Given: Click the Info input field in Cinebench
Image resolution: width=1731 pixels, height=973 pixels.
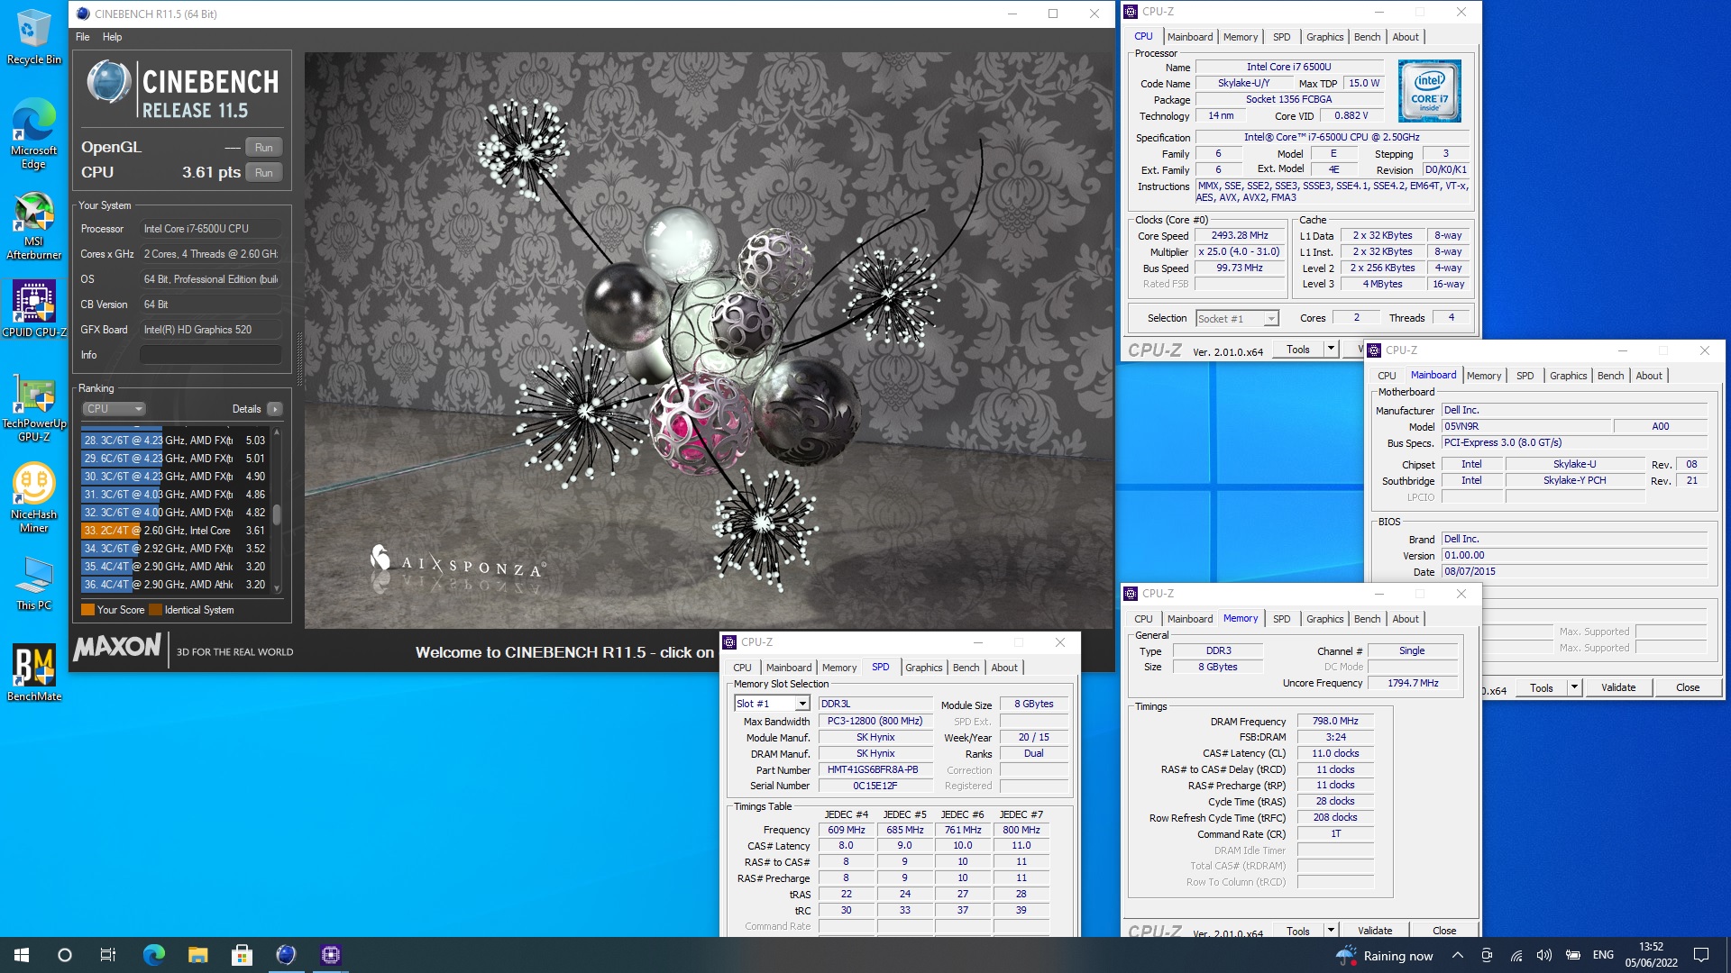Looking at the screenshot, I should click(211, 355).
